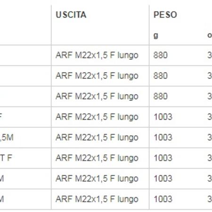The image size is (212, 212).
Task: Select 'ARF M22x1,5 F lungo' in the ',5M' row
Action: tap(97, 138)
